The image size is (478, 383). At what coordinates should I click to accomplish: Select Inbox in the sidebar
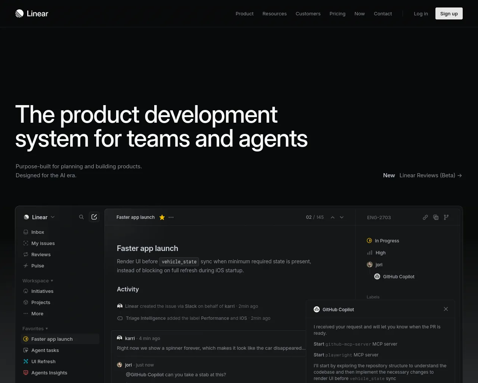tap(38, 232)
